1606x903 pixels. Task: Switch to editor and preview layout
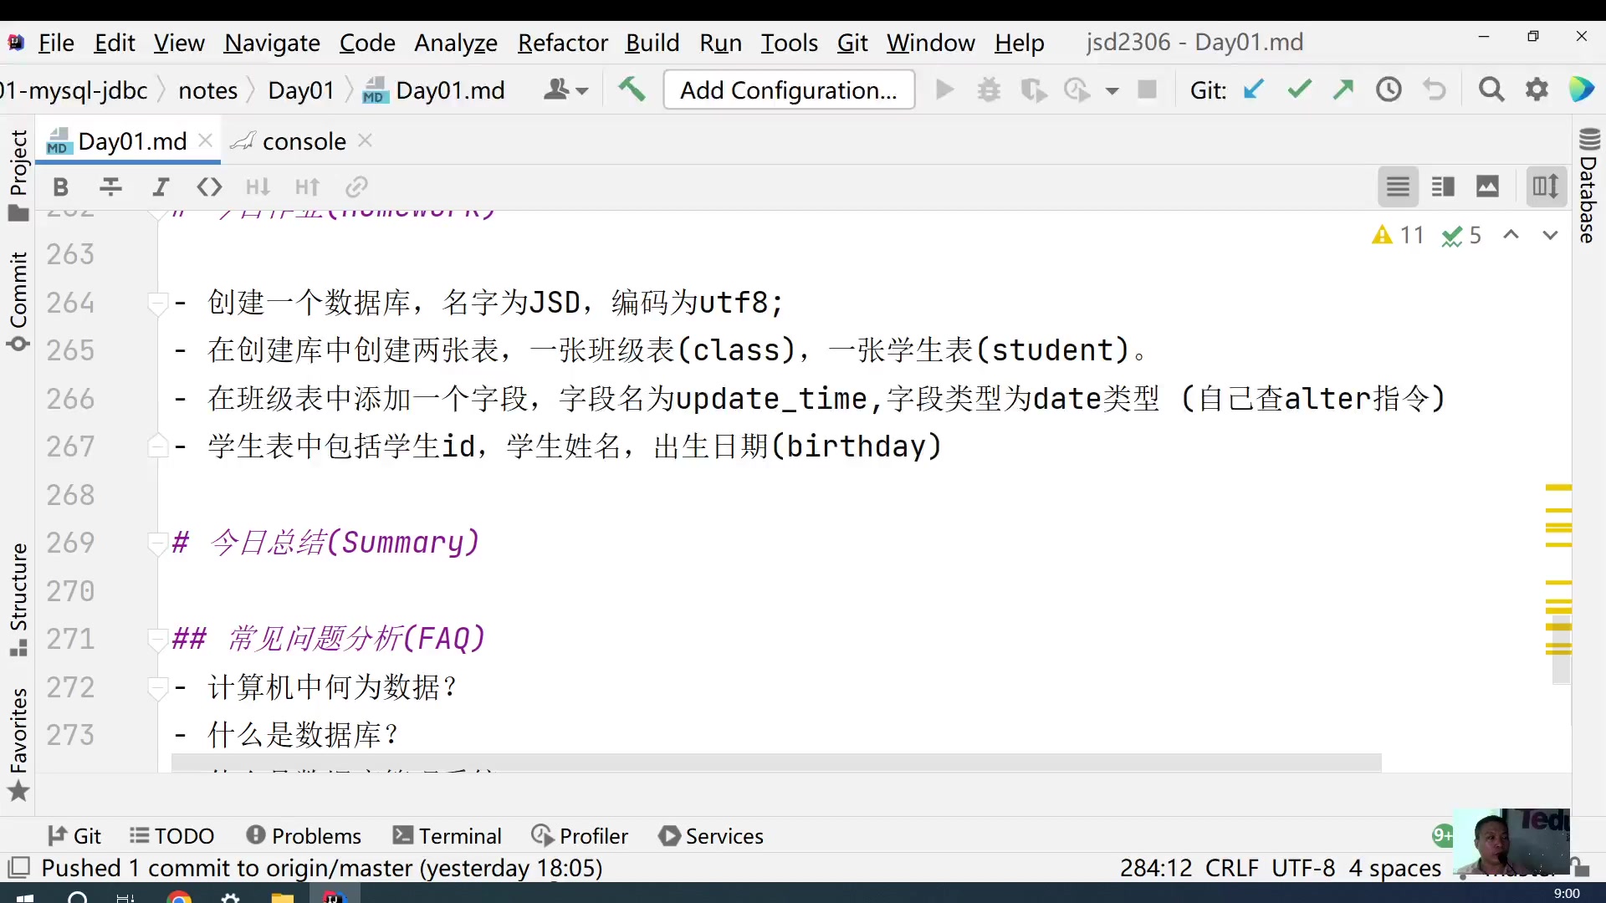[1443, 186]
